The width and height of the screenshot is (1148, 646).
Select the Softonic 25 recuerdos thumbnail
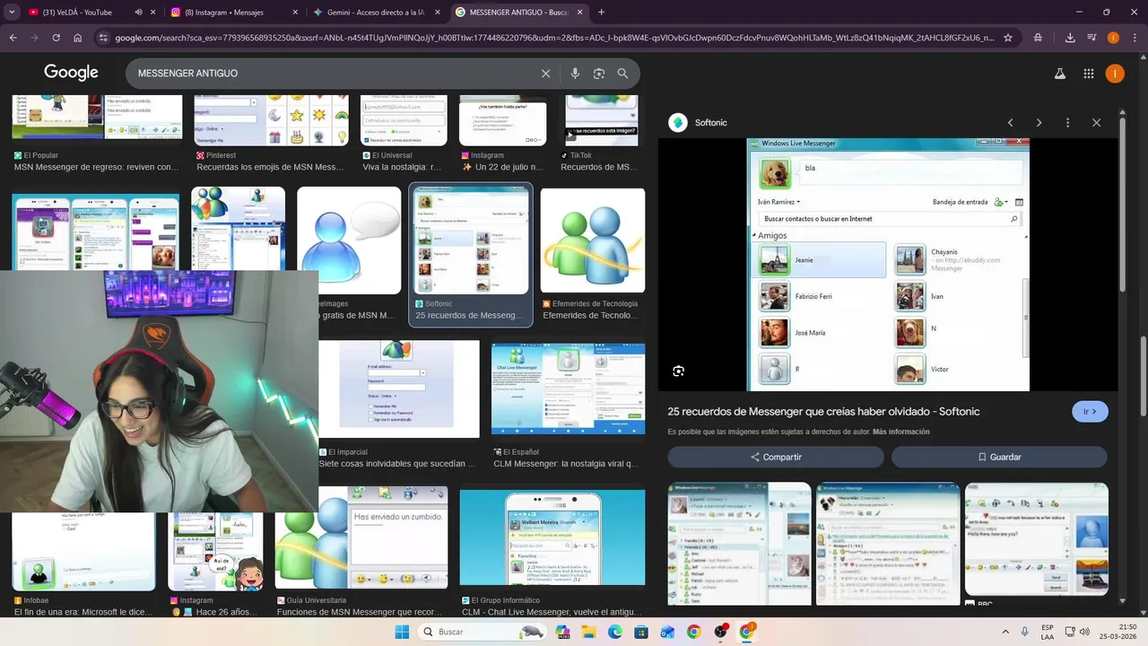pos(471,240)
